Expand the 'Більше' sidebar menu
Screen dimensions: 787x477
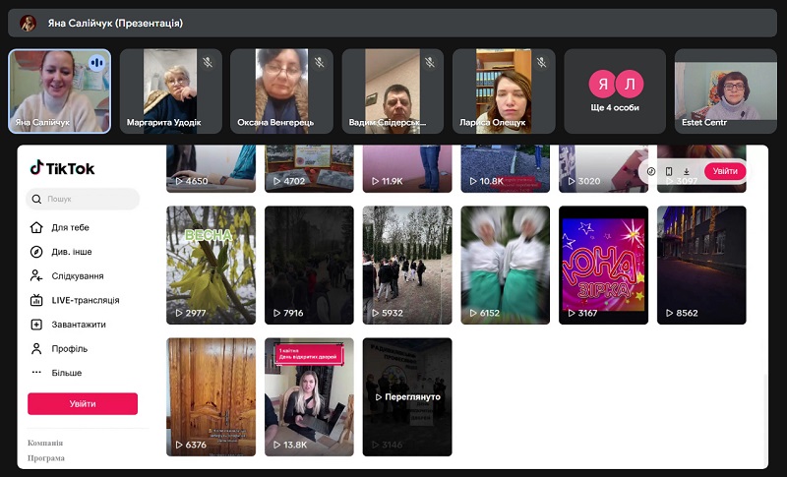point(66,373)
